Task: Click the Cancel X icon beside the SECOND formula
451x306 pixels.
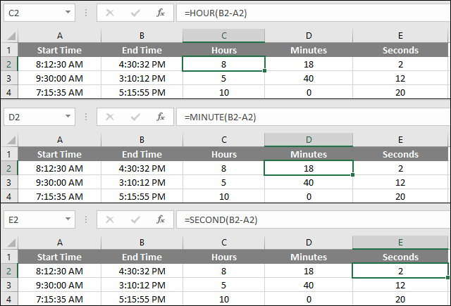Action: tap(110, 220)
